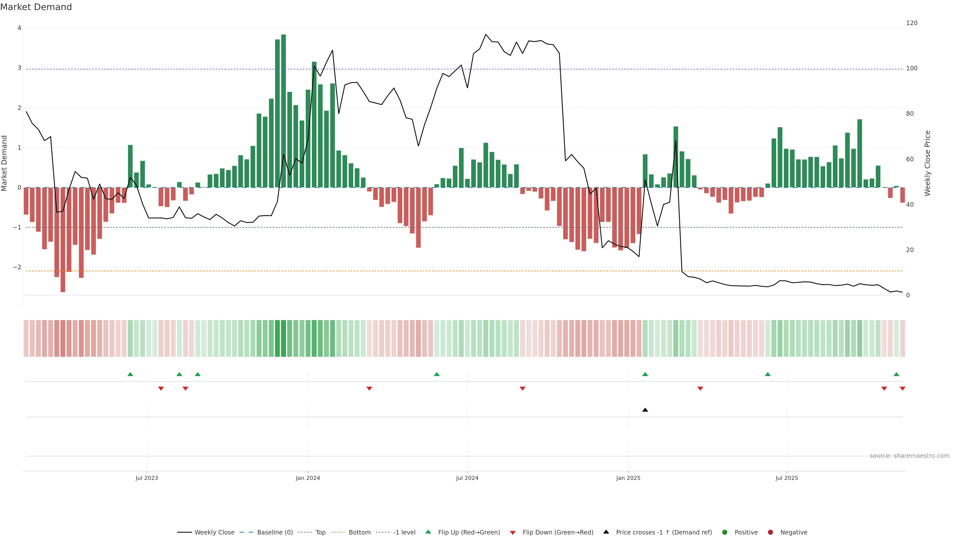Screen dimensions: 962x541
Task: Toggle the Top level legend entry
Action: [x=320, y=532]
